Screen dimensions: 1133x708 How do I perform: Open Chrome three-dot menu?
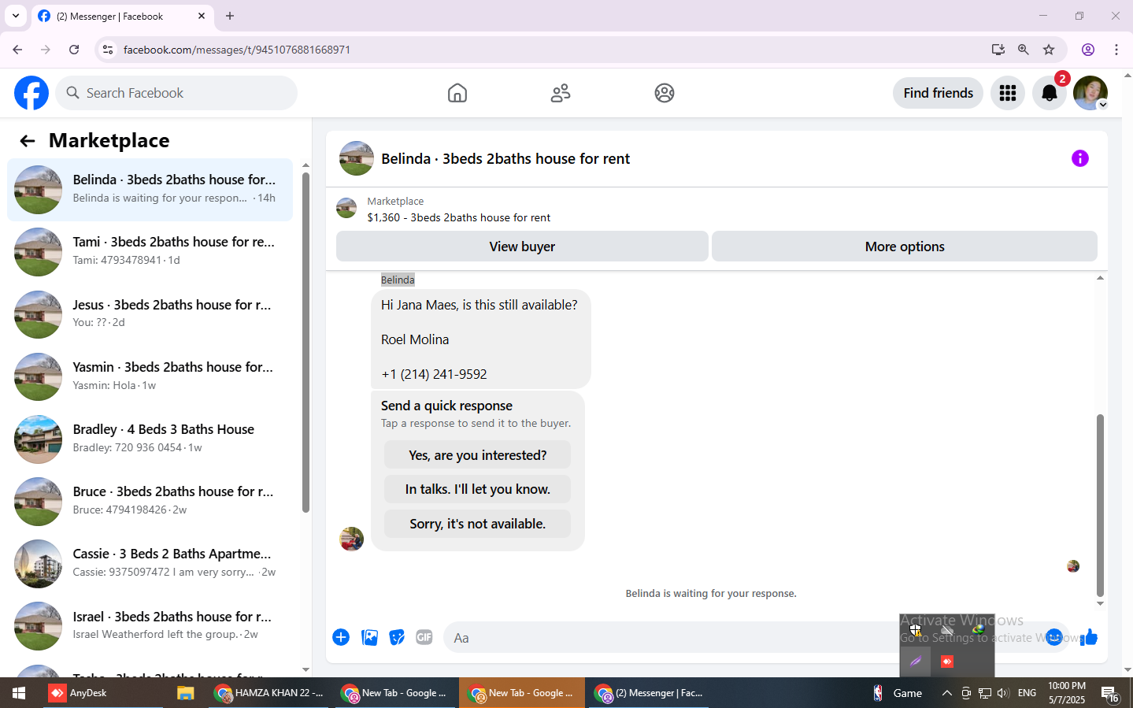click(x=1116, y=50)
